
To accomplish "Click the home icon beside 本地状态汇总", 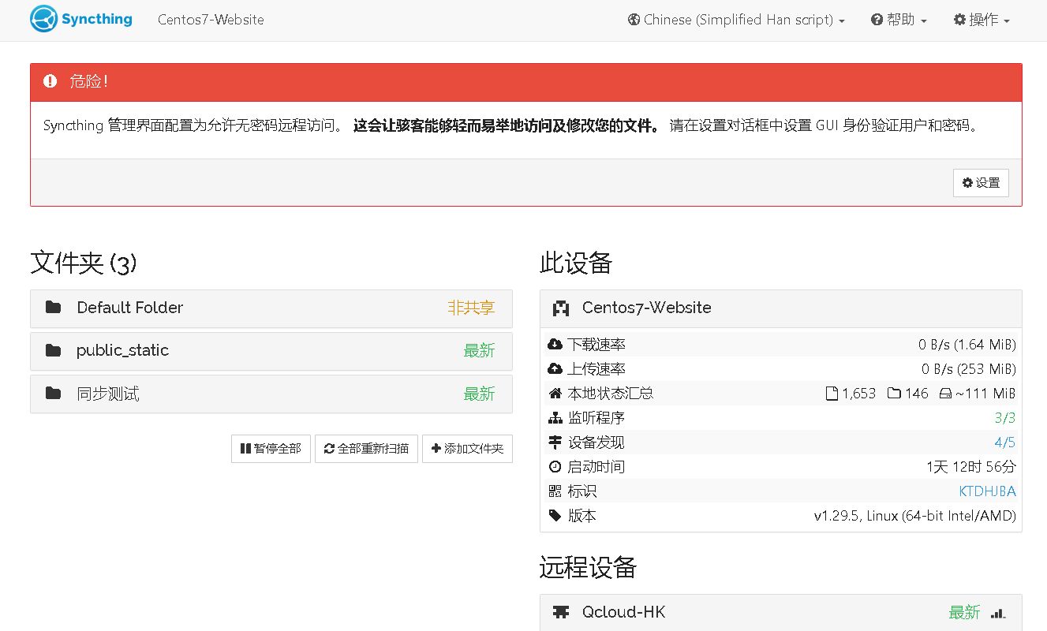I will [x=555, y=394].
